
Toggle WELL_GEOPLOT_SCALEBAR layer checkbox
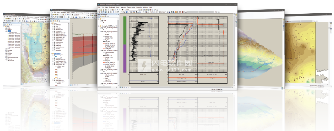[x=102, y=51]
